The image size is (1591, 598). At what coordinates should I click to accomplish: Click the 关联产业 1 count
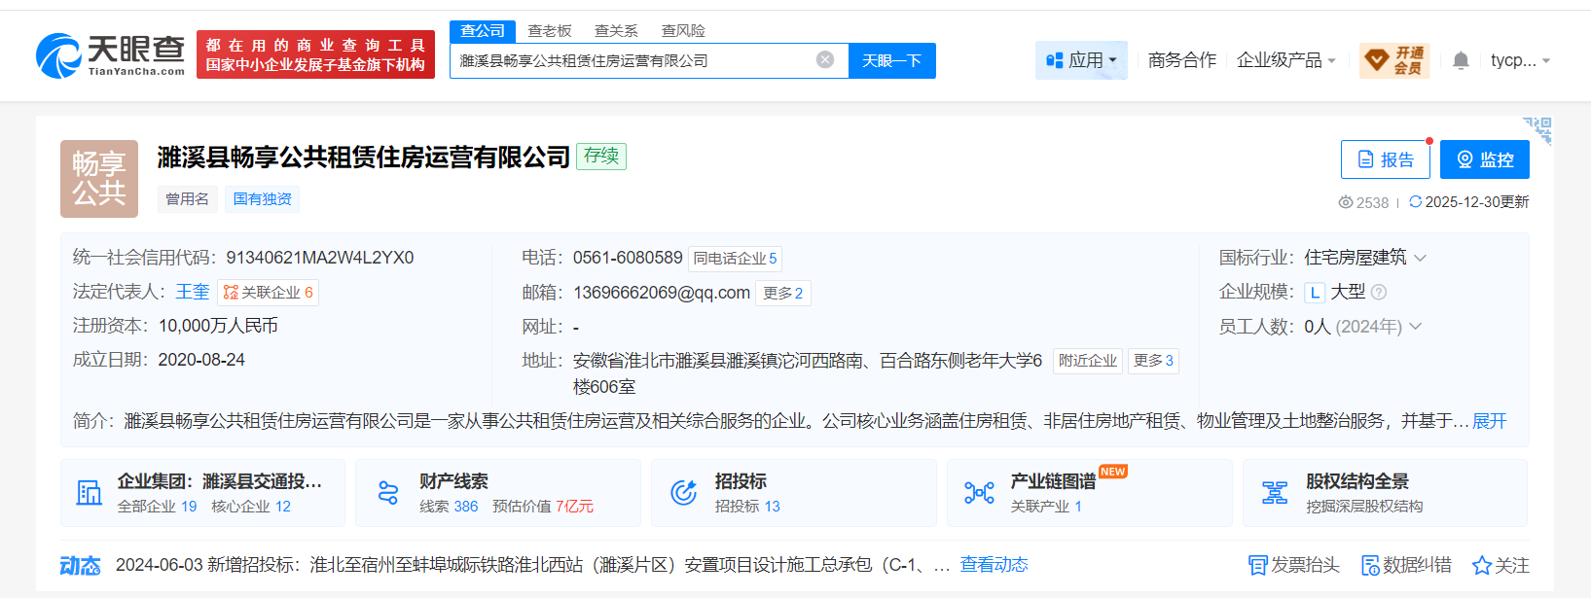point(1046,507)
